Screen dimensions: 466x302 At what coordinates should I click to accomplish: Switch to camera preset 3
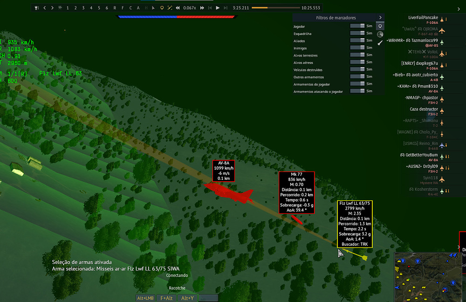click(83, 8)
